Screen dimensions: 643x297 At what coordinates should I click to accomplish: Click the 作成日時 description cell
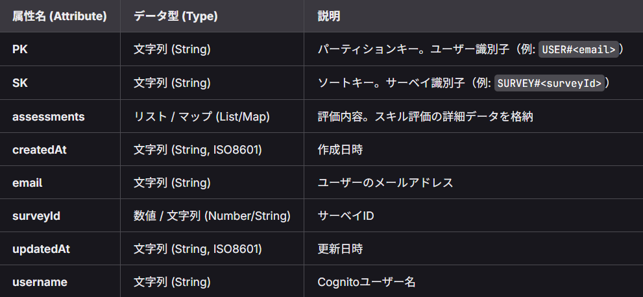pos(340,150)
